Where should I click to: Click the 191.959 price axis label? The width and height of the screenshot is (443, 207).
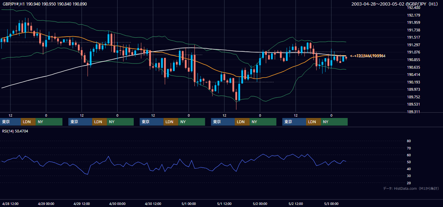coord(414,23)
